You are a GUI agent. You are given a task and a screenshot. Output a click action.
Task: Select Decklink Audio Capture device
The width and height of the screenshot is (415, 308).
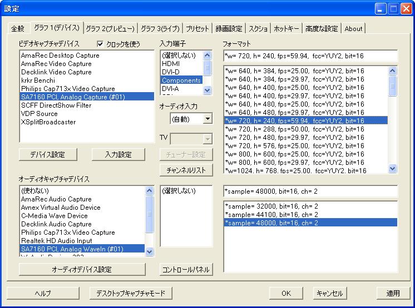coord(82,224)
